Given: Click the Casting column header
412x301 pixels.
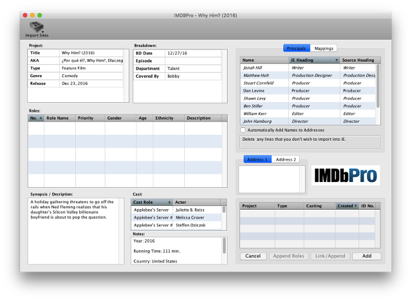Looking at the screenshot, I should pos(319,206).
